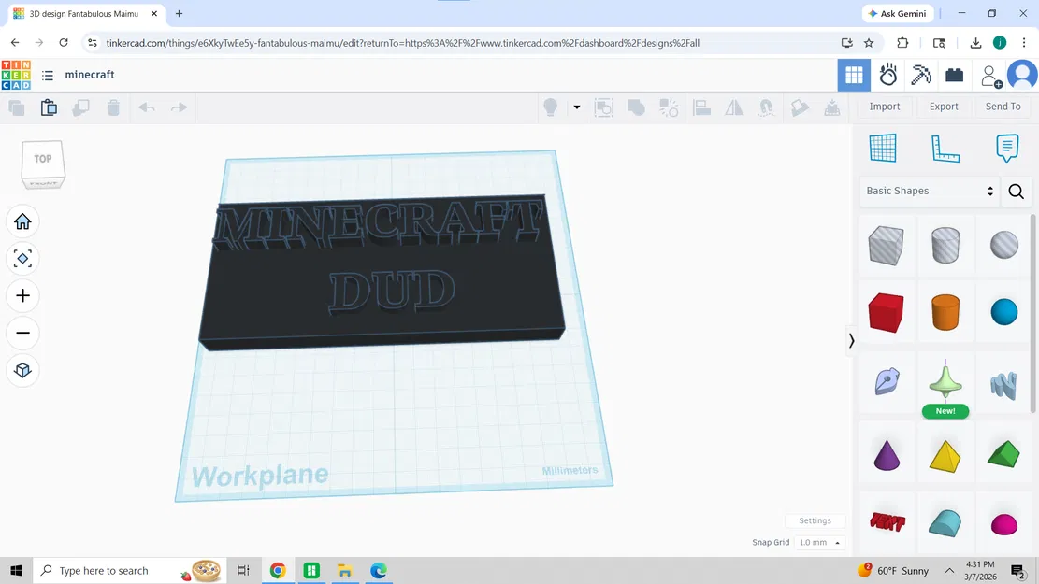Select the Ruler tool
1039x584 pixels.
945,148
